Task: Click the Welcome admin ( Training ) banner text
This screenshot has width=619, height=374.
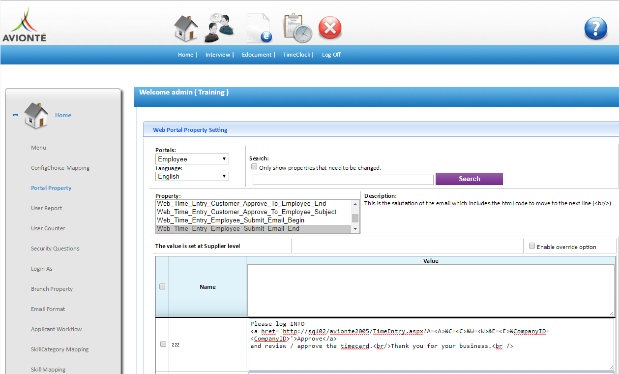Action: pos(184,92)
